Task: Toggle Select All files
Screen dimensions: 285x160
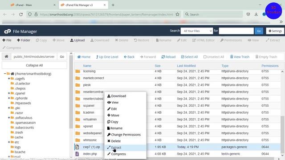Action: [189, 57]
